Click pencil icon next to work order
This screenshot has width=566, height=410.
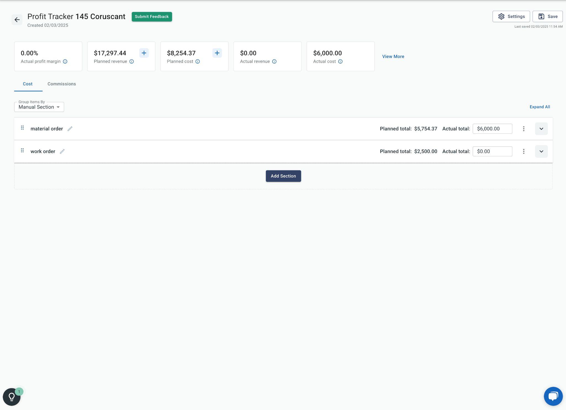62,151
